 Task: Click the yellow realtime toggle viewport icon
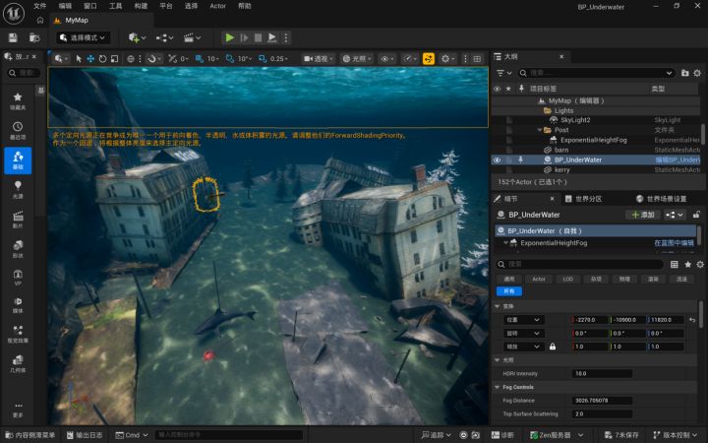(428, 59)
